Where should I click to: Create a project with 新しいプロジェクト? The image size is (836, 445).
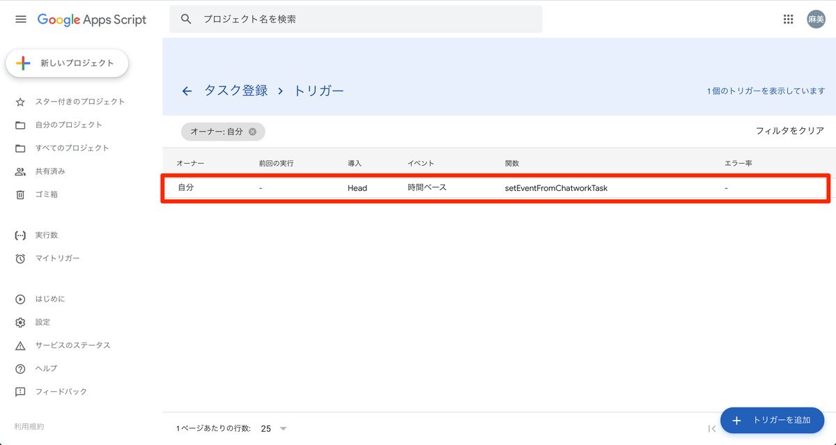pyautogui.click(x=66, y=63)
